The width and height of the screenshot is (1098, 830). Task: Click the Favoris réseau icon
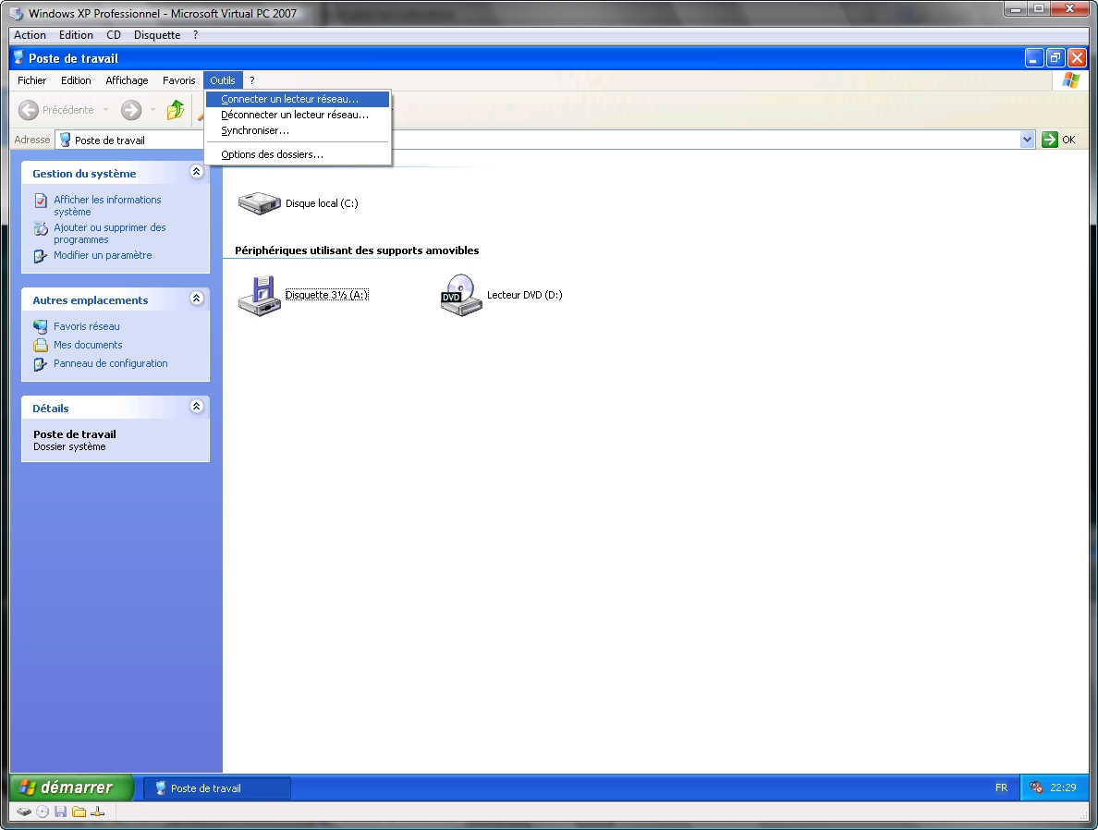tap(42, 326)
